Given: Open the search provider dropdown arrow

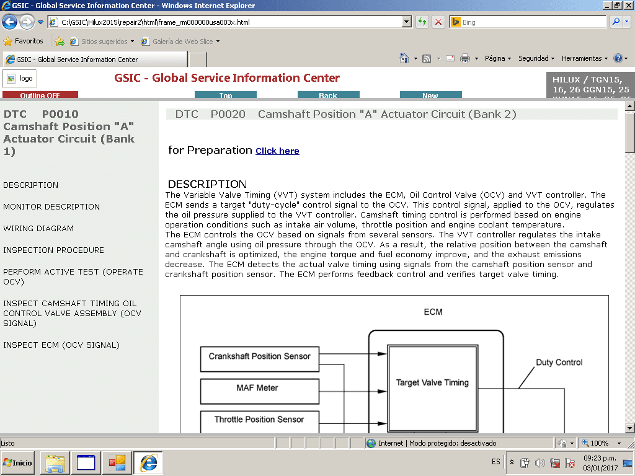Looking at the screenshot, I should pos(626,22).
